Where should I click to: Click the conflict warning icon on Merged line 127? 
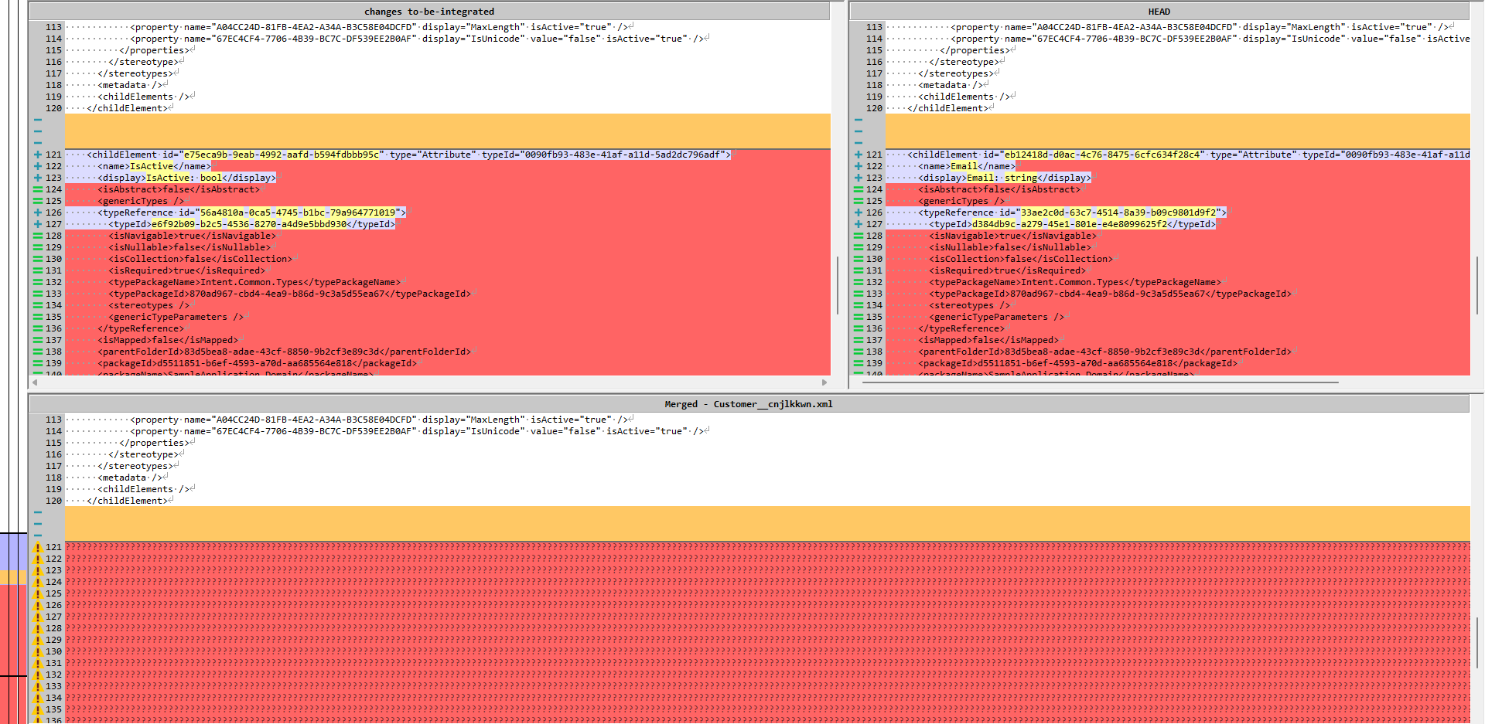click(x=37, y=617)
